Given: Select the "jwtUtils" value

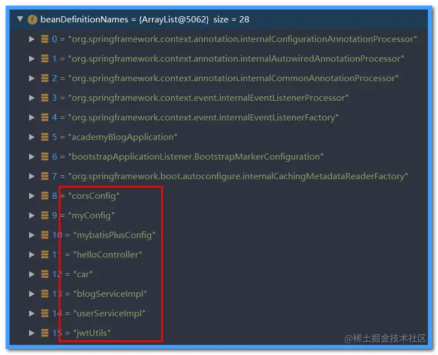Looking at the screenshot, I should 92,333.
